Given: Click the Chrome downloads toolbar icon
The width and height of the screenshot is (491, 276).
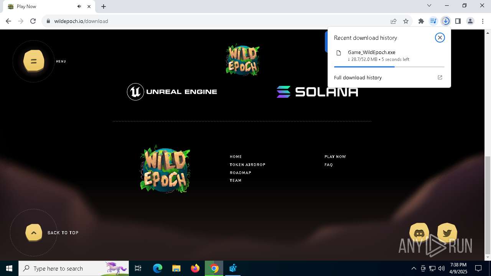Looking at the screenshot, I should pos(446,21).
